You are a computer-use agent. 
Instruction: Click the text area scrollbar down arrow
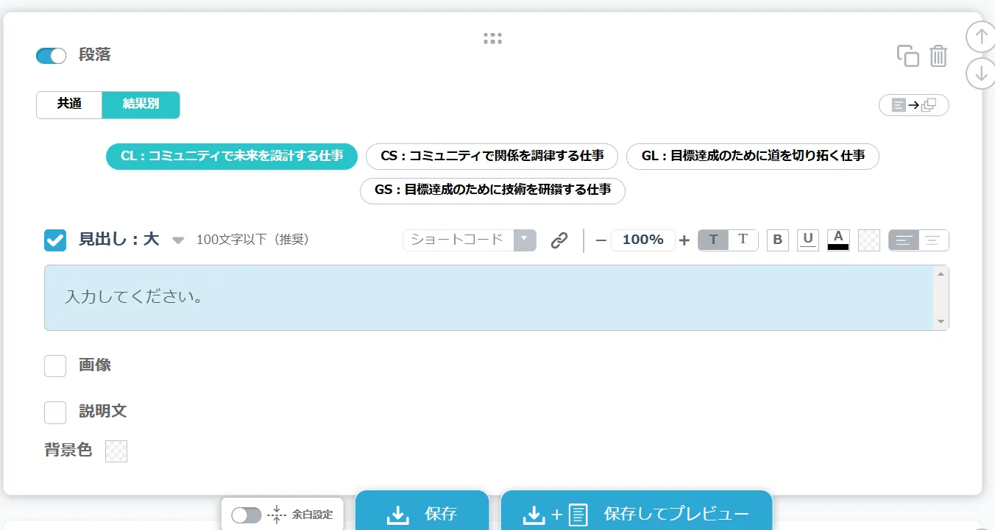point(941,322)
